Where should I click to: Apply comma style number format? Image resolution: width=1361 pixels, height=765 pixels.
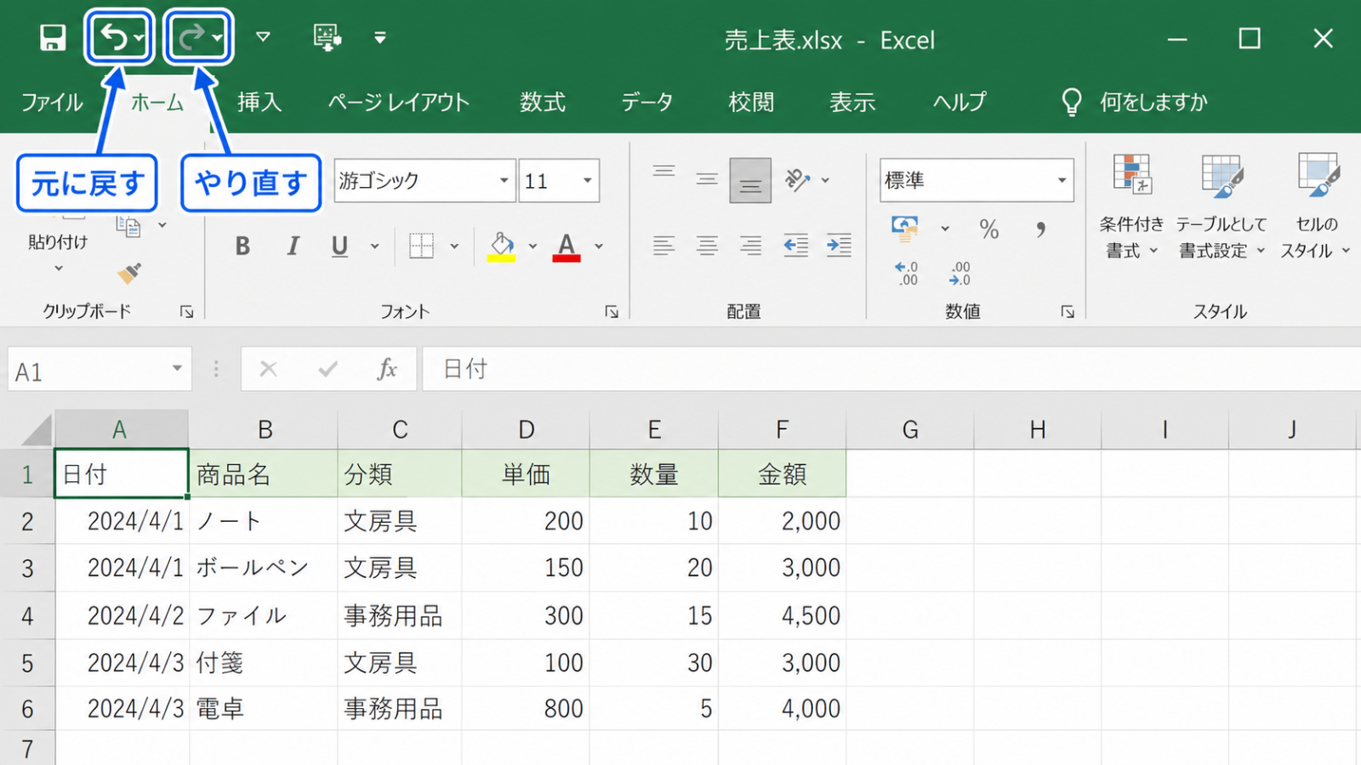1040,229
